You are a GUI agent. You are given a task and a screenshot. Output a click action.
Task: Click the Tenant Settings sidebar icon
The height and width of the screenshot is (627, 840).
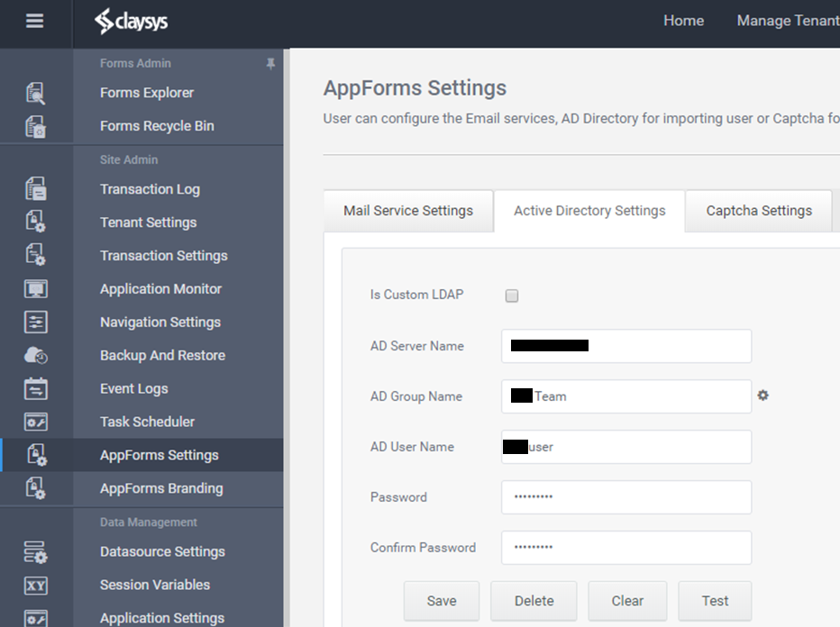pos(36,222)
